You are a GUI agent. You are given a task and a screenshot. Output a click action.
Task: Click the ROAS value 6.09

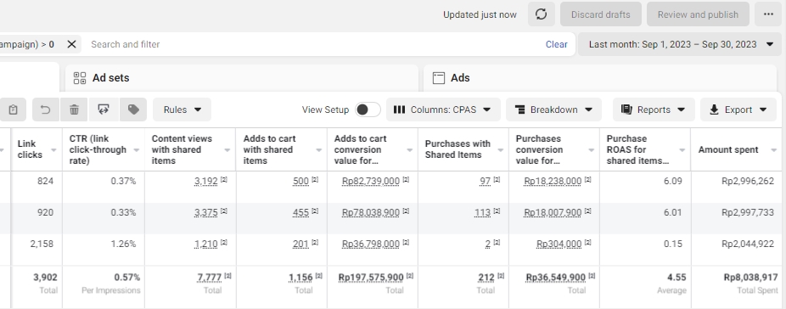tap(673, 181)
